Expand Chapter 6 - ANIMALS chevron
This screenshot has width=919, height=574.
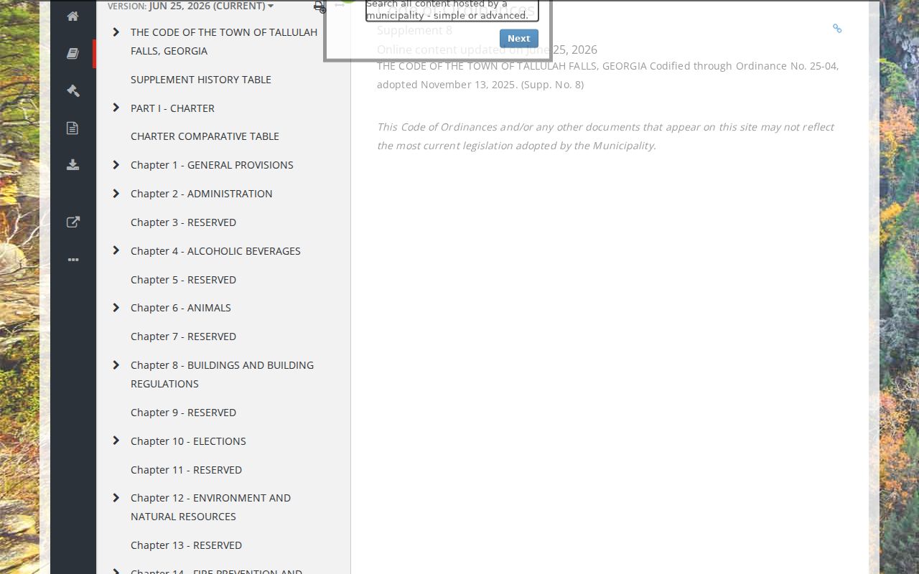(x=116, y=308)
